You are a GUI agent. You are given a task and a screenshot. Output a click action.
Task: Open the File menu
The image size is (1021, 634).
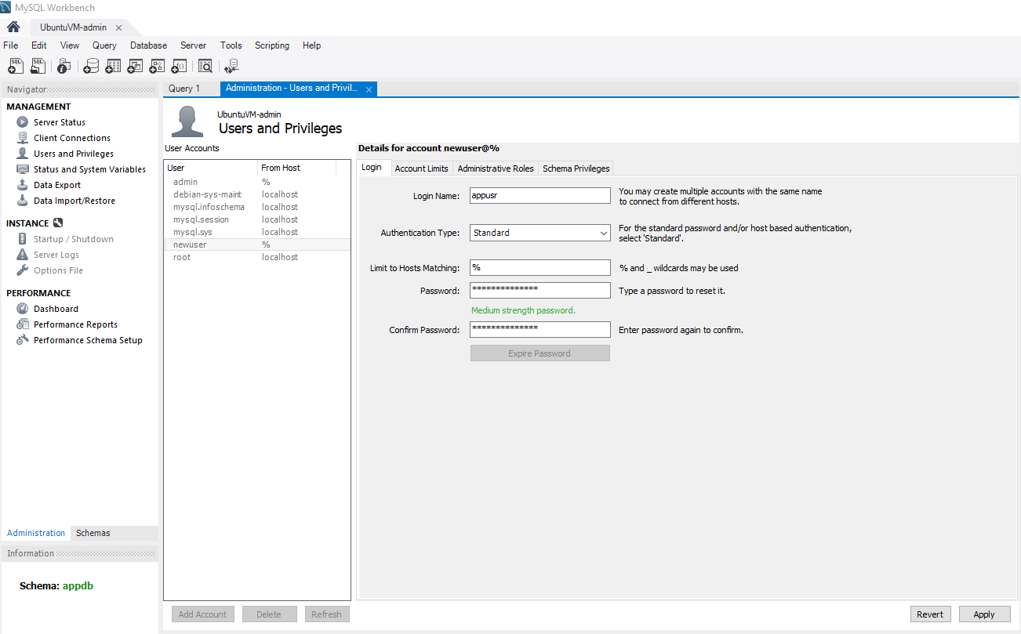(x=11, y=45)
